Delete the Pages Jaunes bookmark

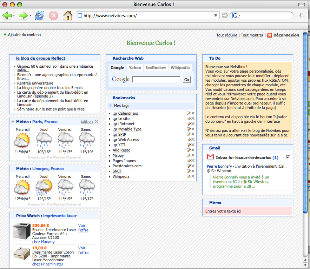(x=193, y=161)
